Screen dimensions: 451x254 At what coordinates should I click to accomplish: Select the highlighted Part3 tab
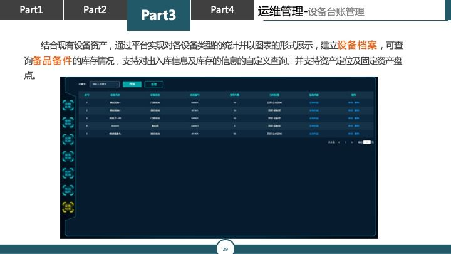pos(158,15)
